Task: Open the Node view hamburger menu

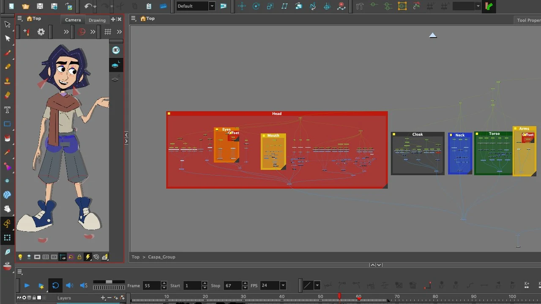Action: (x=133, y=18)
